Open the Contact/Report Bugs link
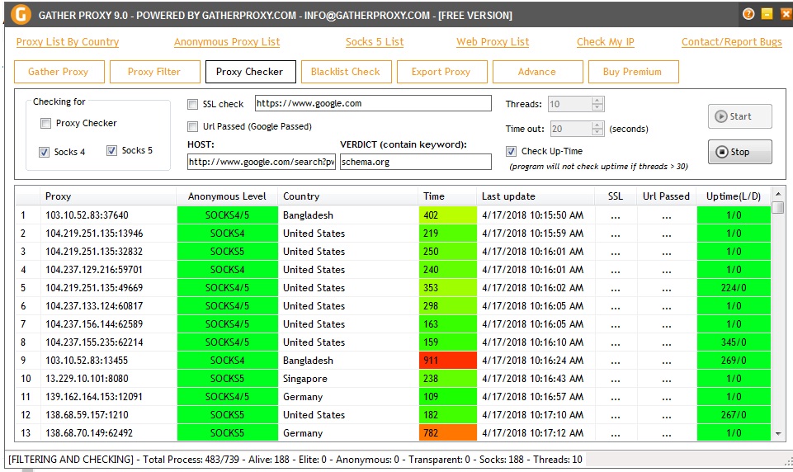This screenshot has height=472, width=793. pyautogui.click(x=731, y=42)
